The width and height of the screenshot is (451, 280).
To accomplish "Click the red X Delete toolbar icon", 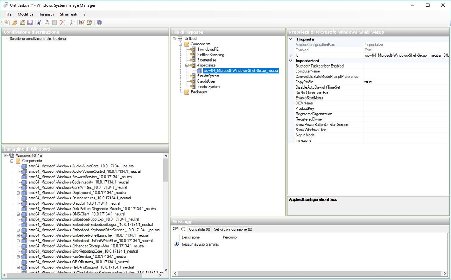I will (62, 23).
